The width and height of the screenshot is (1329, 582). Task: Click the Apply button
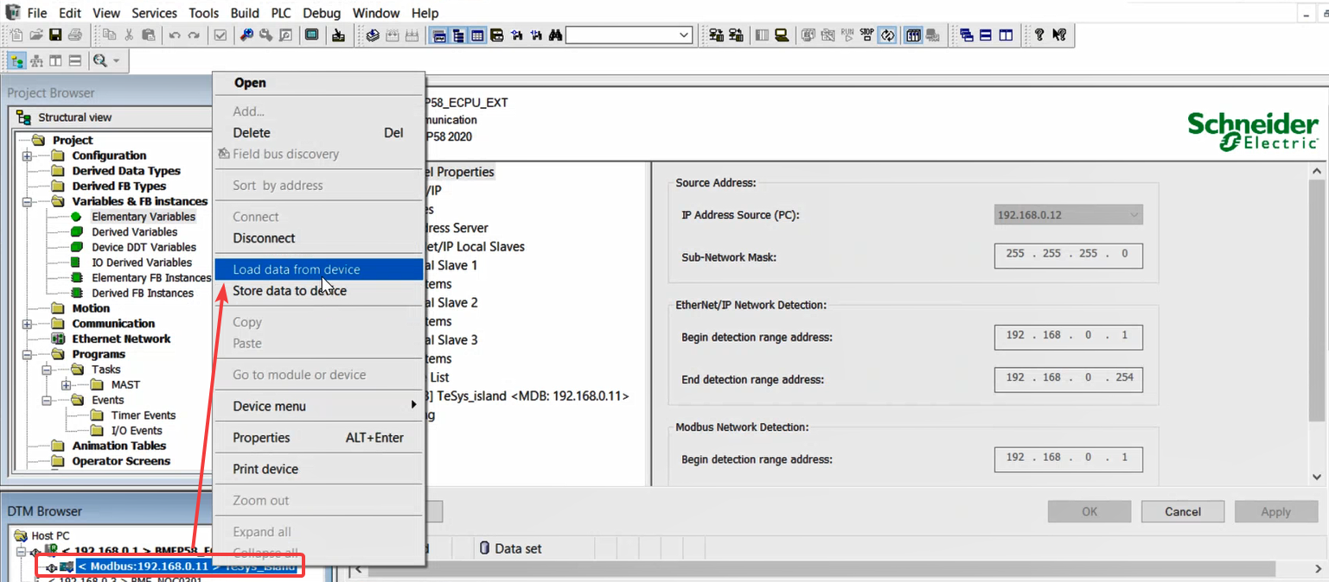pos(1275,512)
